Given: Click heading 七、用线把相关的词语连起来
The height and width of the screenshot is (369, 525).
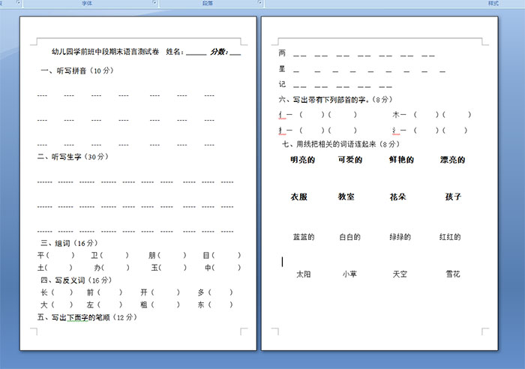Looking at the screenshot, I should 340,144.
